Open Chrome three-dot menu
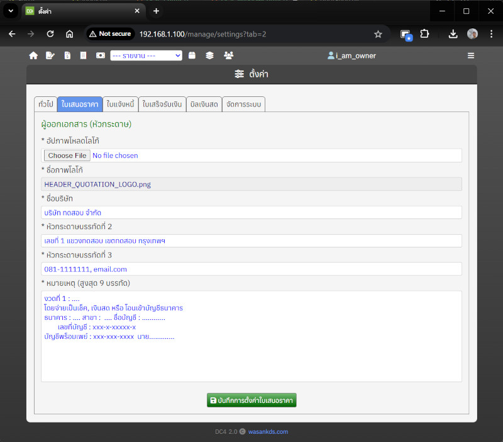The height and width of the screenshot is (442, 503). [491, 34]
